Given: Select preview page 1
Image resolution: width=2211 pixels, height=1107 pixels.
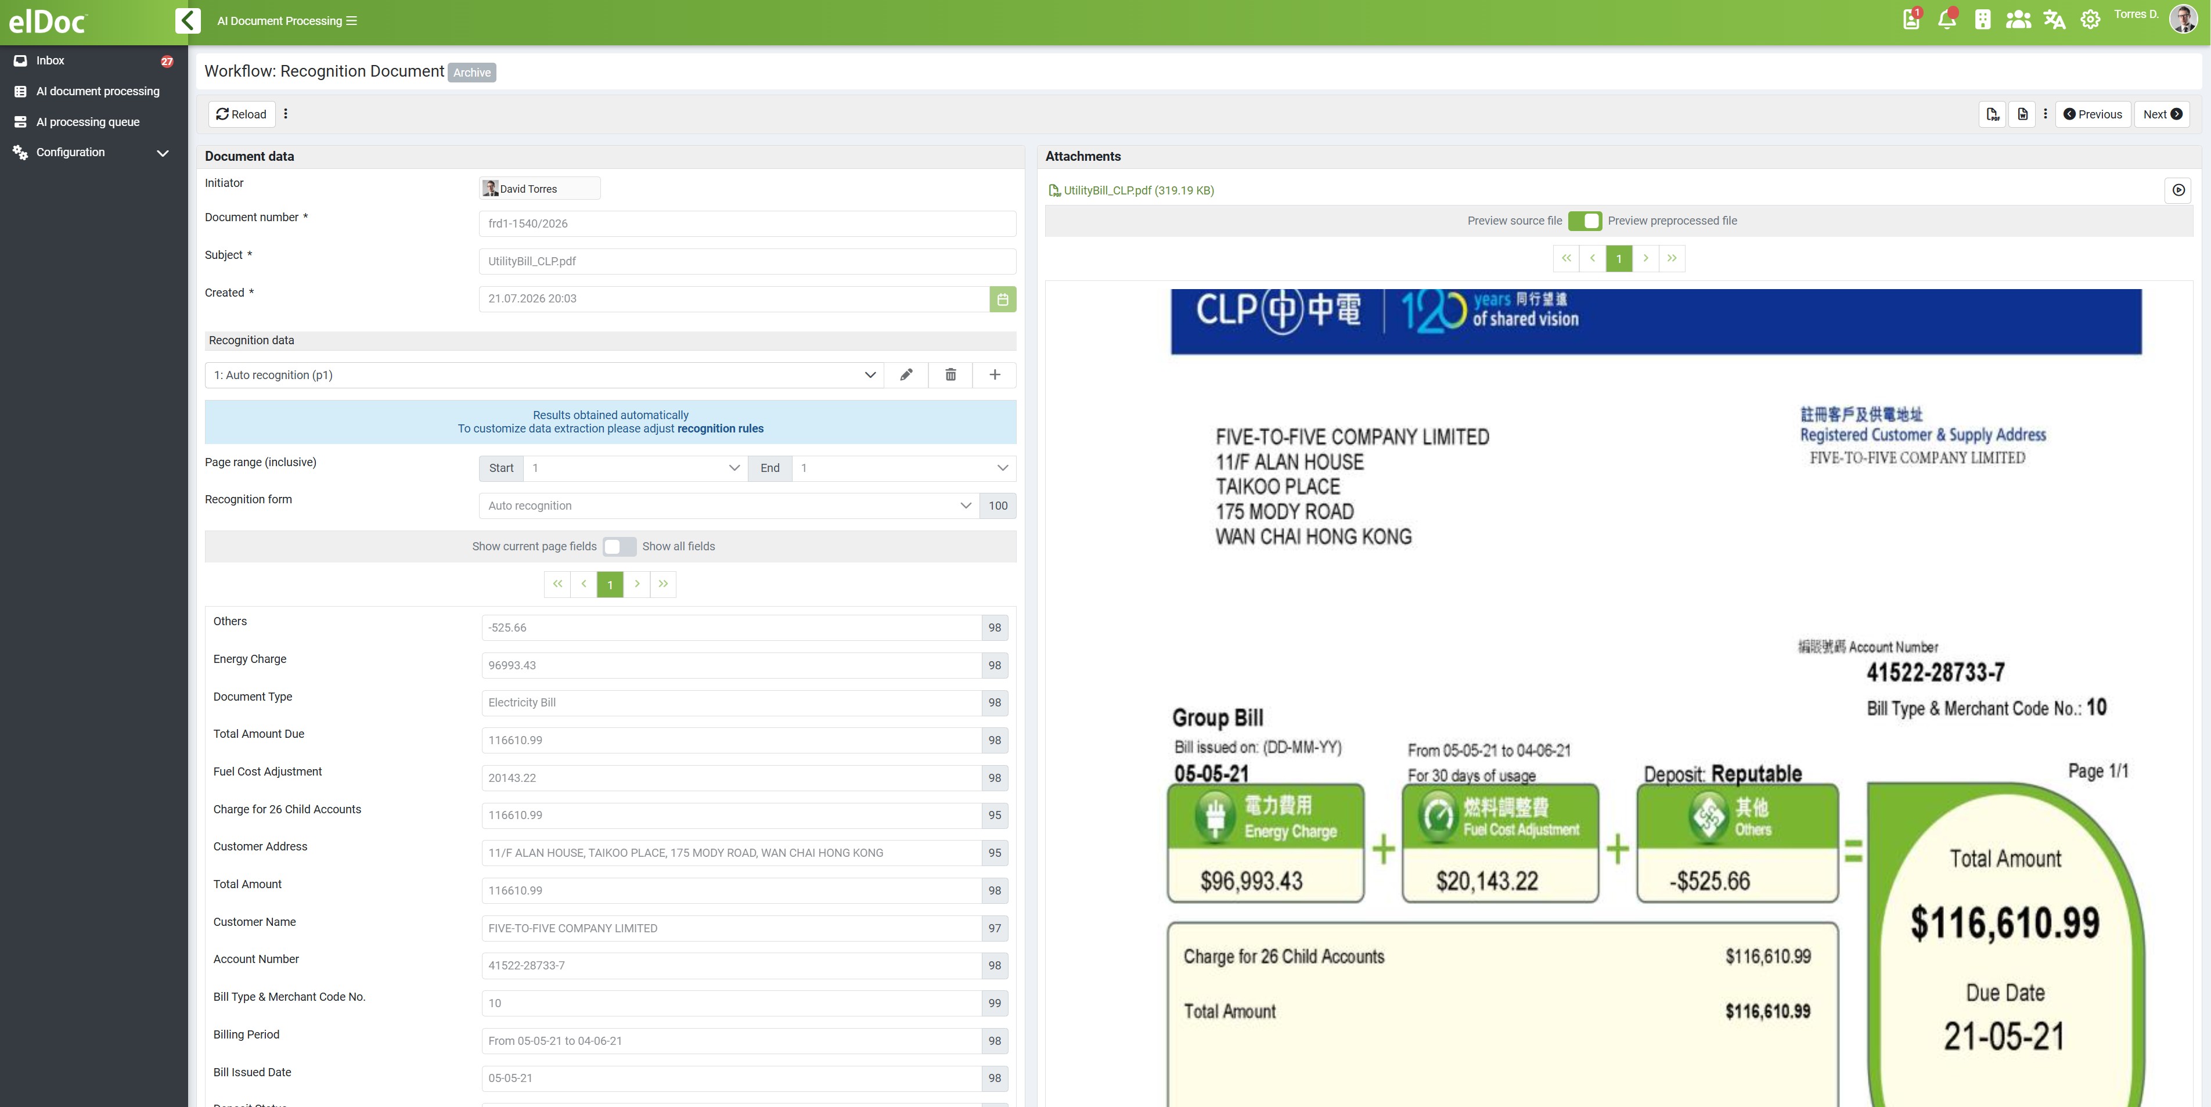Looking at the screenshot, I should click(1619, 258).
